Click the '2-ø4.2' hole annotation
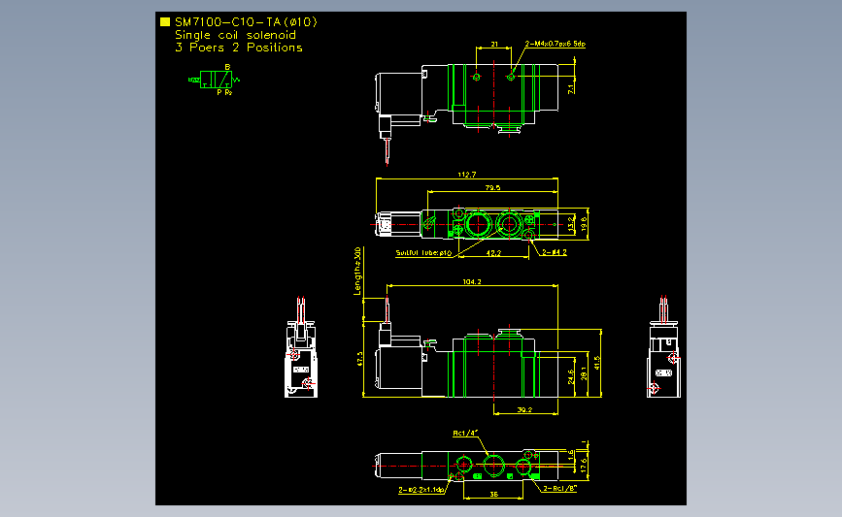This screenshot has width=842, height=517. tap(555, 252)
